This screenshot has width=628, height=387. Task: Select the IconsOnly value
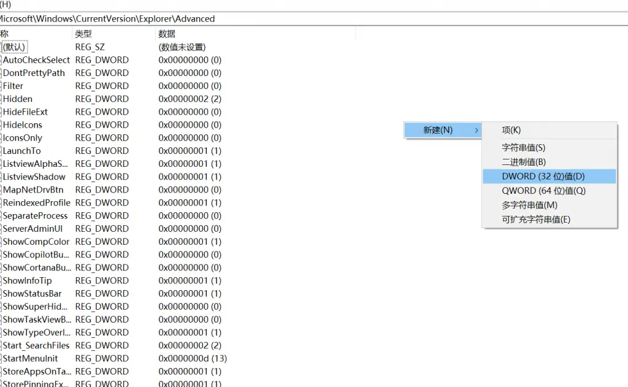tap(22, 138)
